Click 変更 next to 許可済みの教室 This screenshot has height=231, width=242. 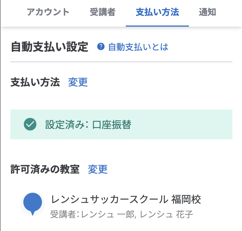click(98, 169)
